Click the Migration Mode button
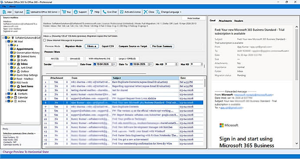300x159 pixels. pyautogui.click(x=73, y=46)
